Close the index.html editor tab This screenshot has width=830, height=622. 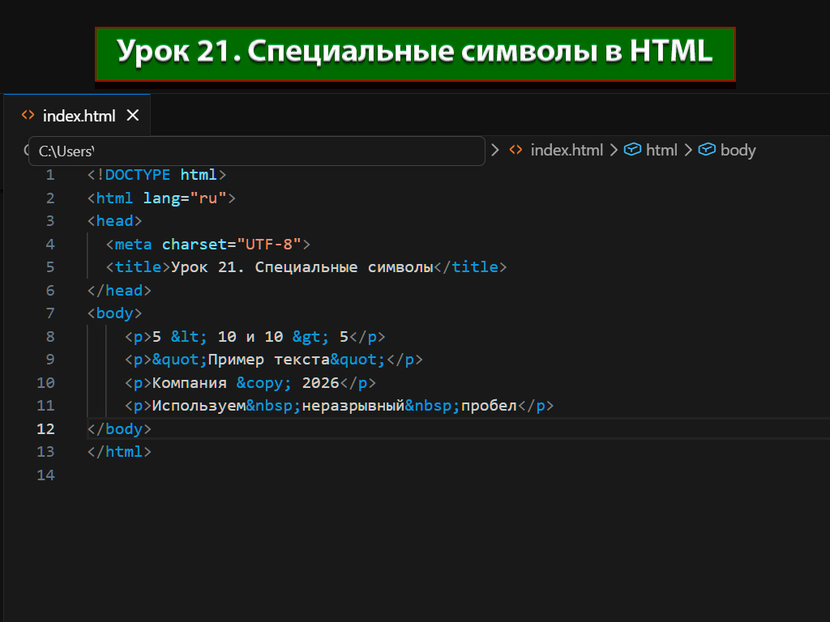click(x=133, y=116)
